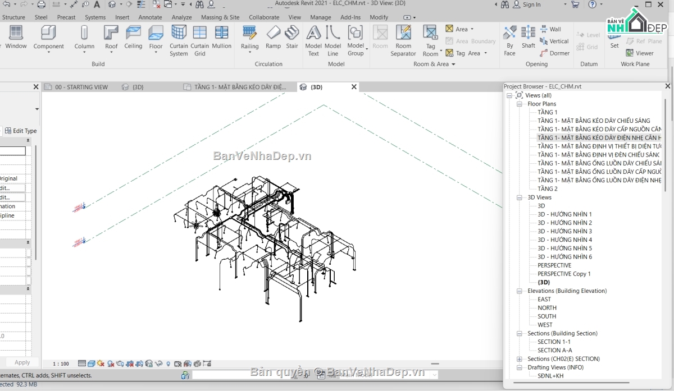Open the Help question mark
674x391 pixels.
tap(592, 4)
